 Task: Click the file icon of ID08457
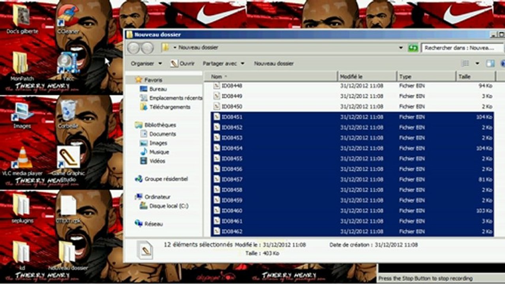tap(216, 179)
